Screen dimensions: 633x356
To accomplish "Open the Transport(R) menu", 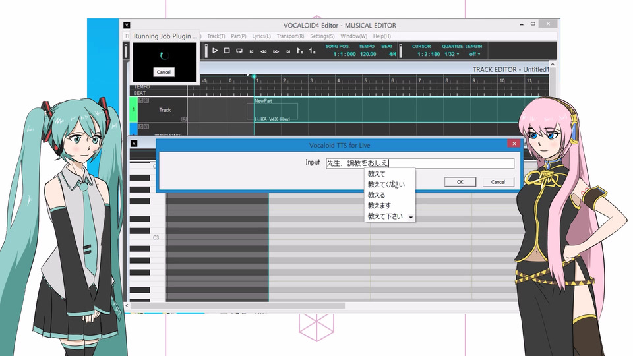I will (x=290, y=36).
